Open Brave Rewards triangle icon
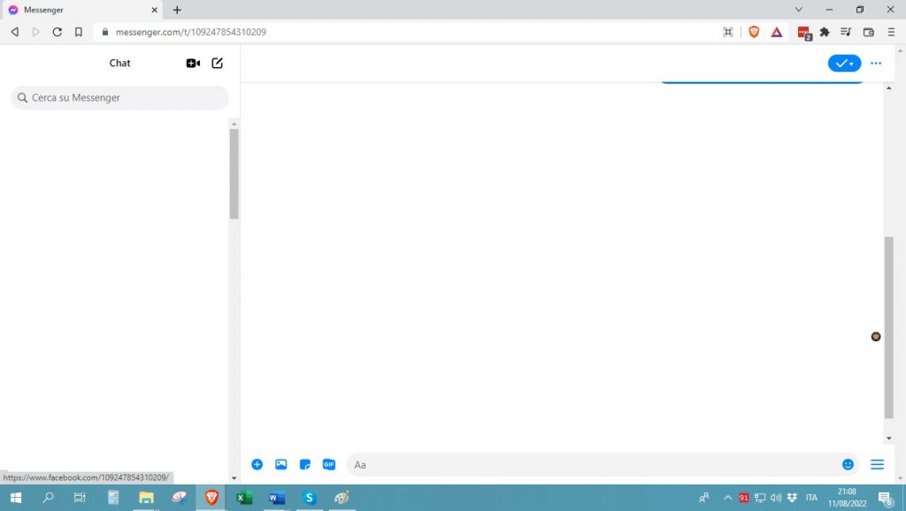This screenshot has width=906, height=511. [776, 32]
